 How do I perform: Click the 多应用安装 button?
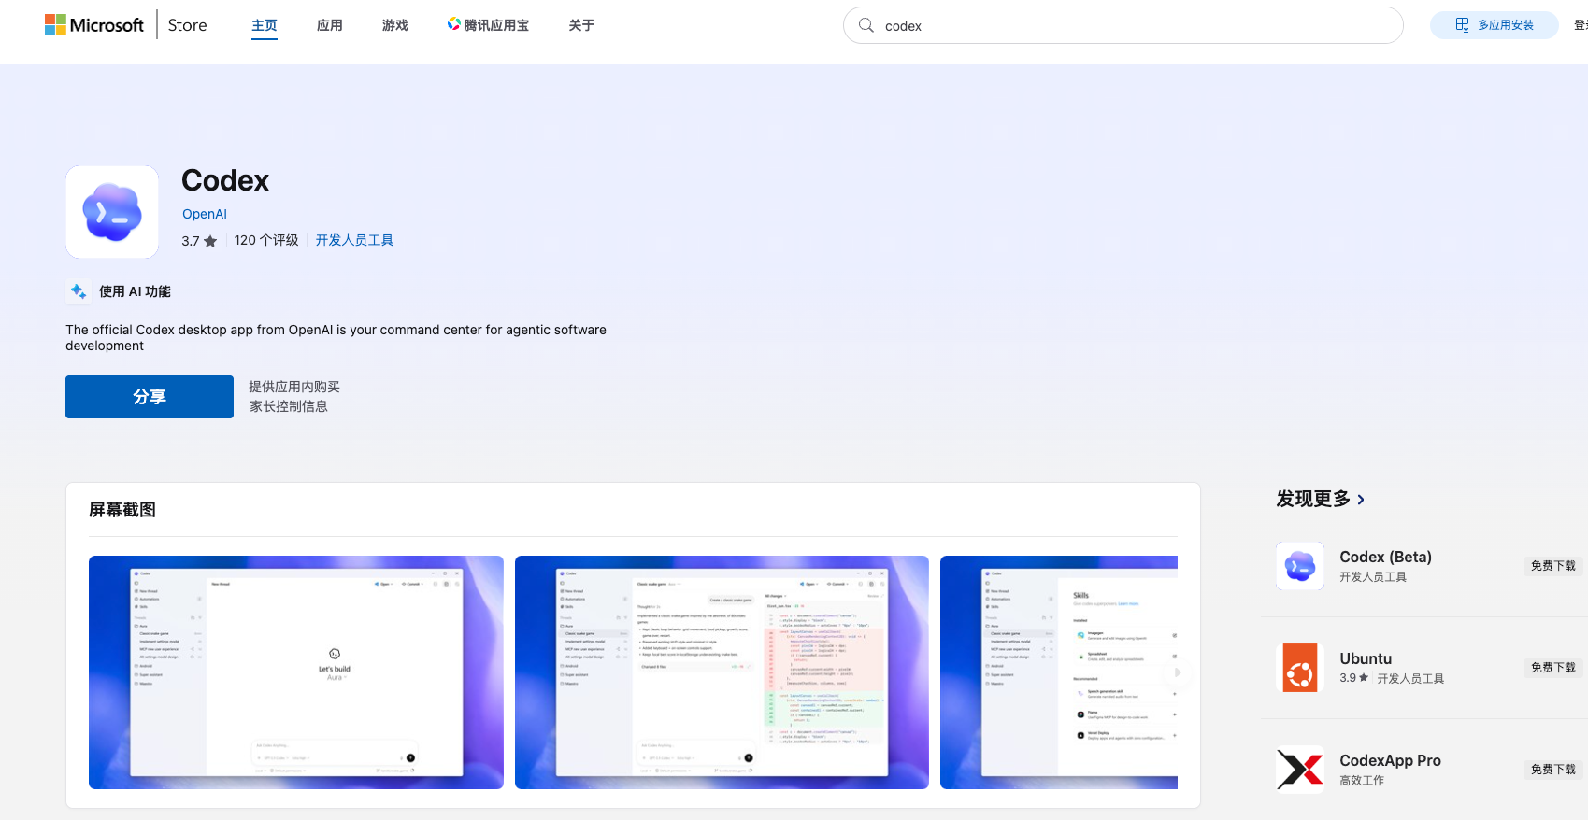click(x=1494, y=25)
